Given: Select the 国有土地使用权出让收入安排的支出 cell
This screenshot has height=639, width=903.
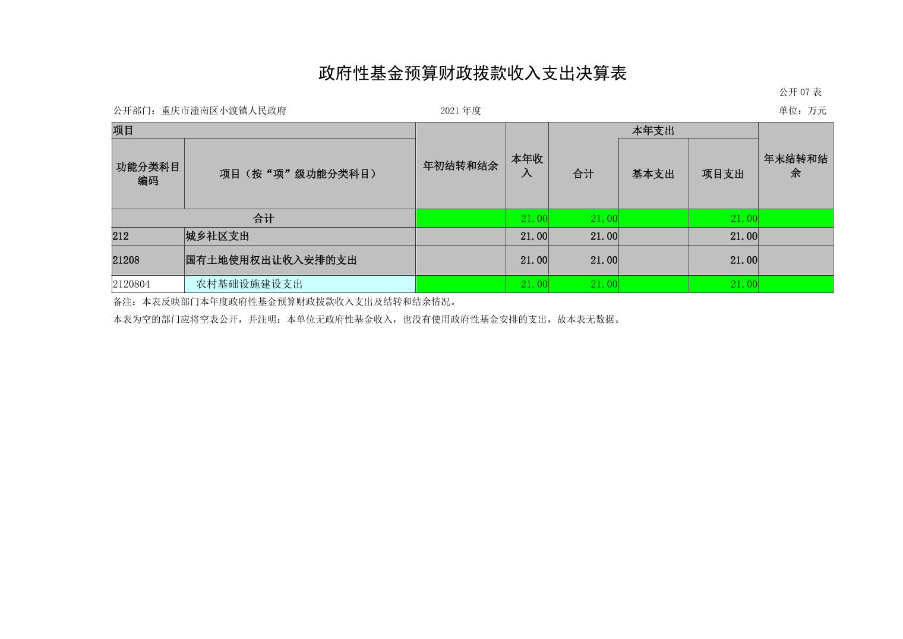Looking at the screenshot, I should [300, 260].
